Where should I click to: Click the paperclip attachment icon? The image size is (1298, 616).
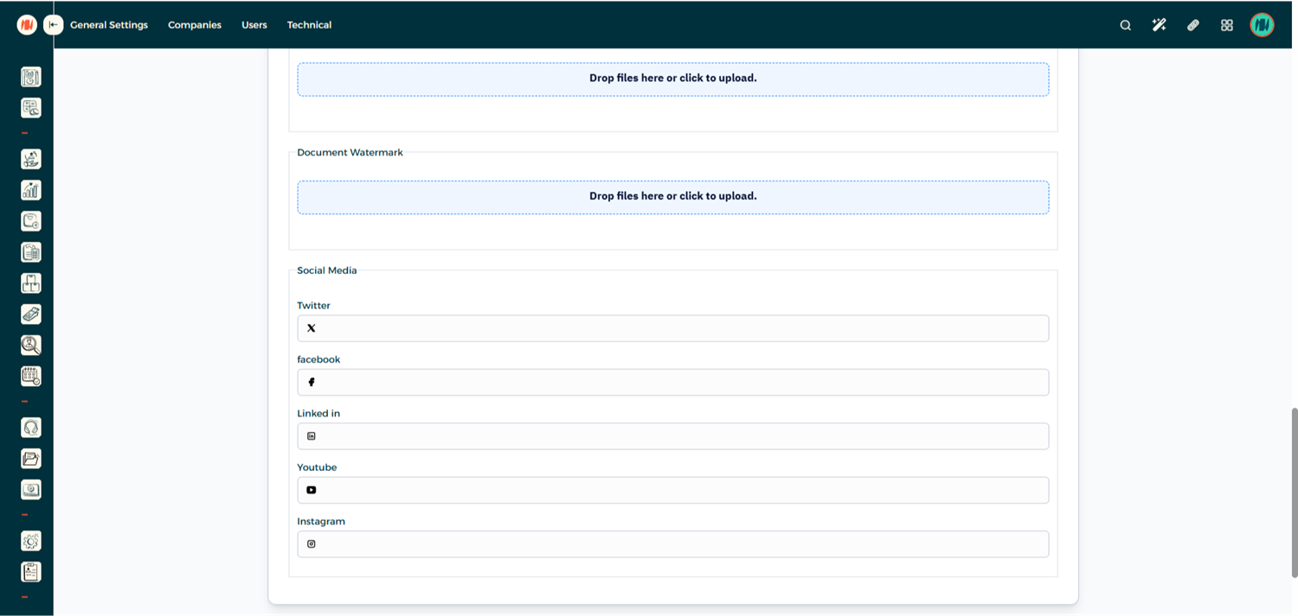[x=1192, y=25]
